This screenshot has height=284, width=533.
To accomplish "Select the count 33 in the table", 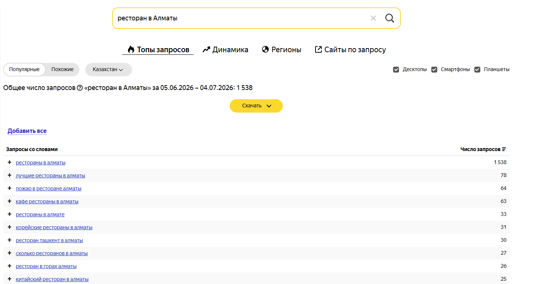I will coord(503,214).
